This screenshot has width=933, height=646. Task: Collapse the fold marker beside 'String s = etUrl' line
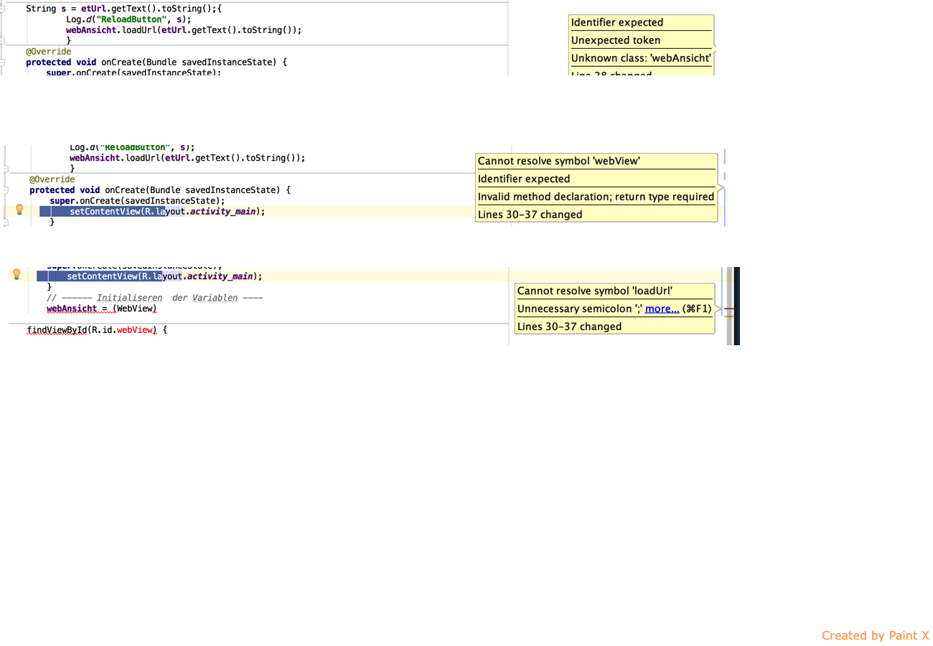pyautogui.click(x=4, y=8)
